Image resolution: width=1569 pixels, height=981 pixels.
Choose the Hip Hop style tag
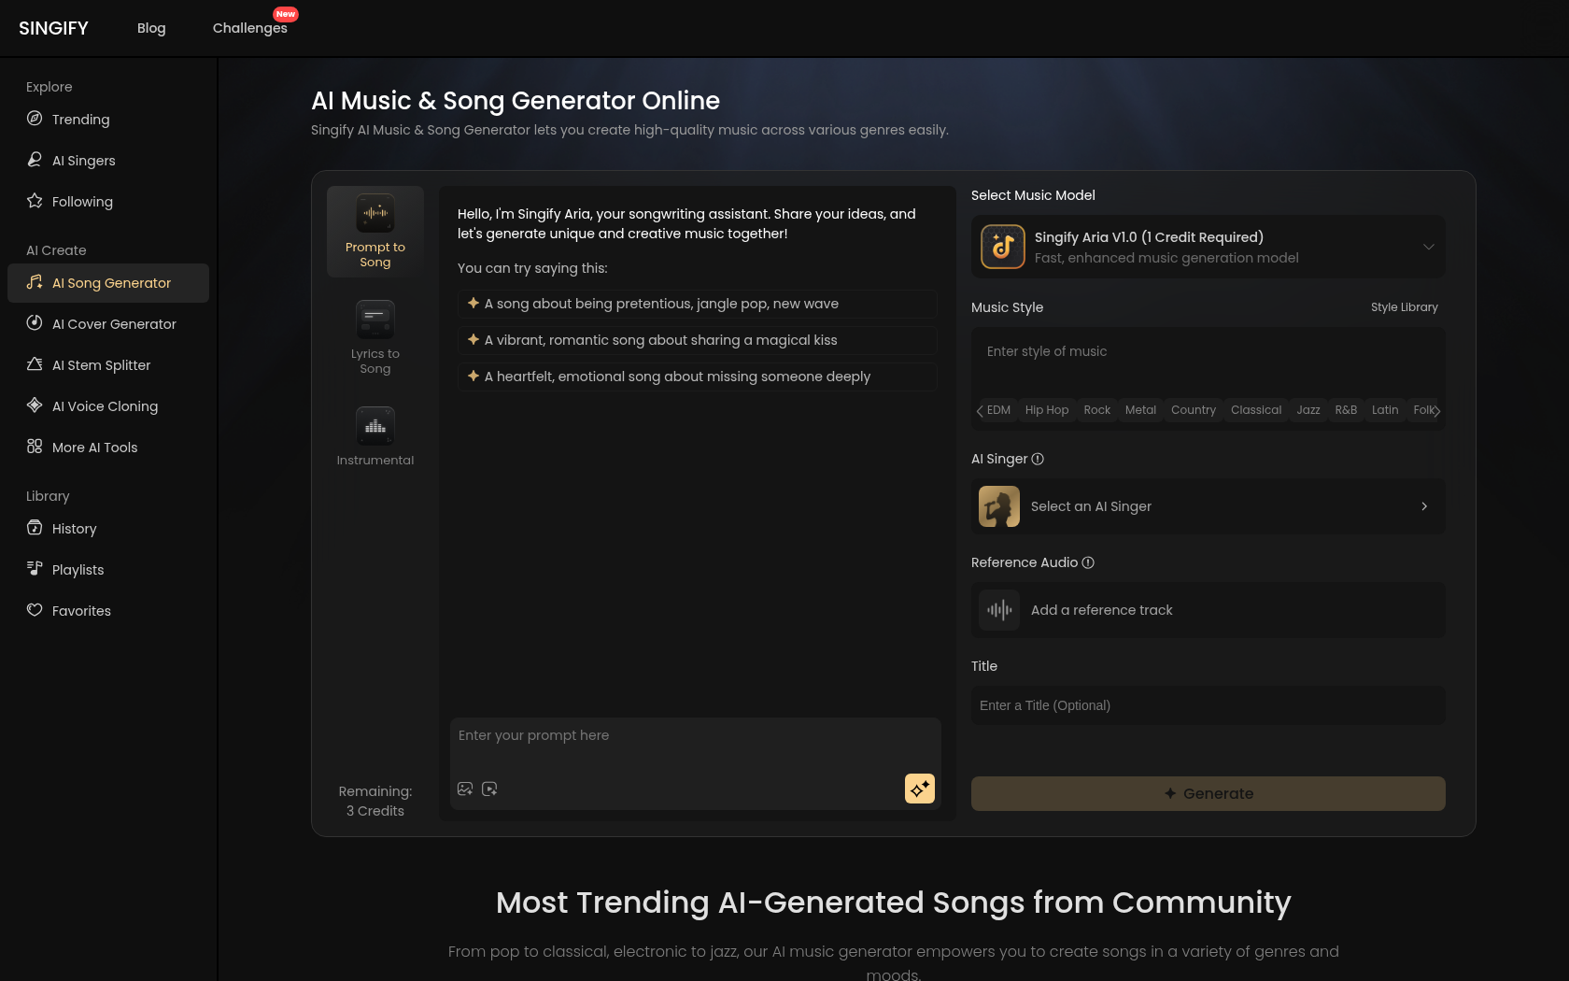tap(1047, 410)
